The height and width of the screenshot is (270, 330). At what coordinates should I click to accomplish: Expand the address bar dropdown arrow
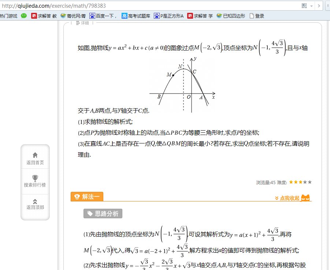tap(311, 6)
